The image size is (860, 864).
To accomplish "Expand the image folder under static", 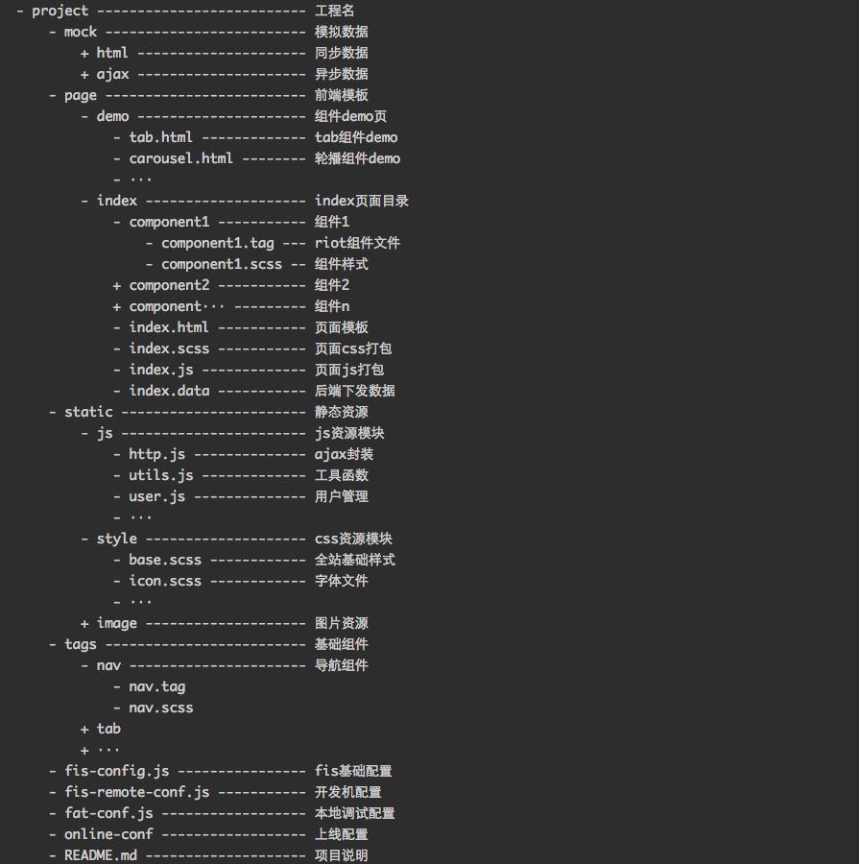I will (x=85, y=623).
